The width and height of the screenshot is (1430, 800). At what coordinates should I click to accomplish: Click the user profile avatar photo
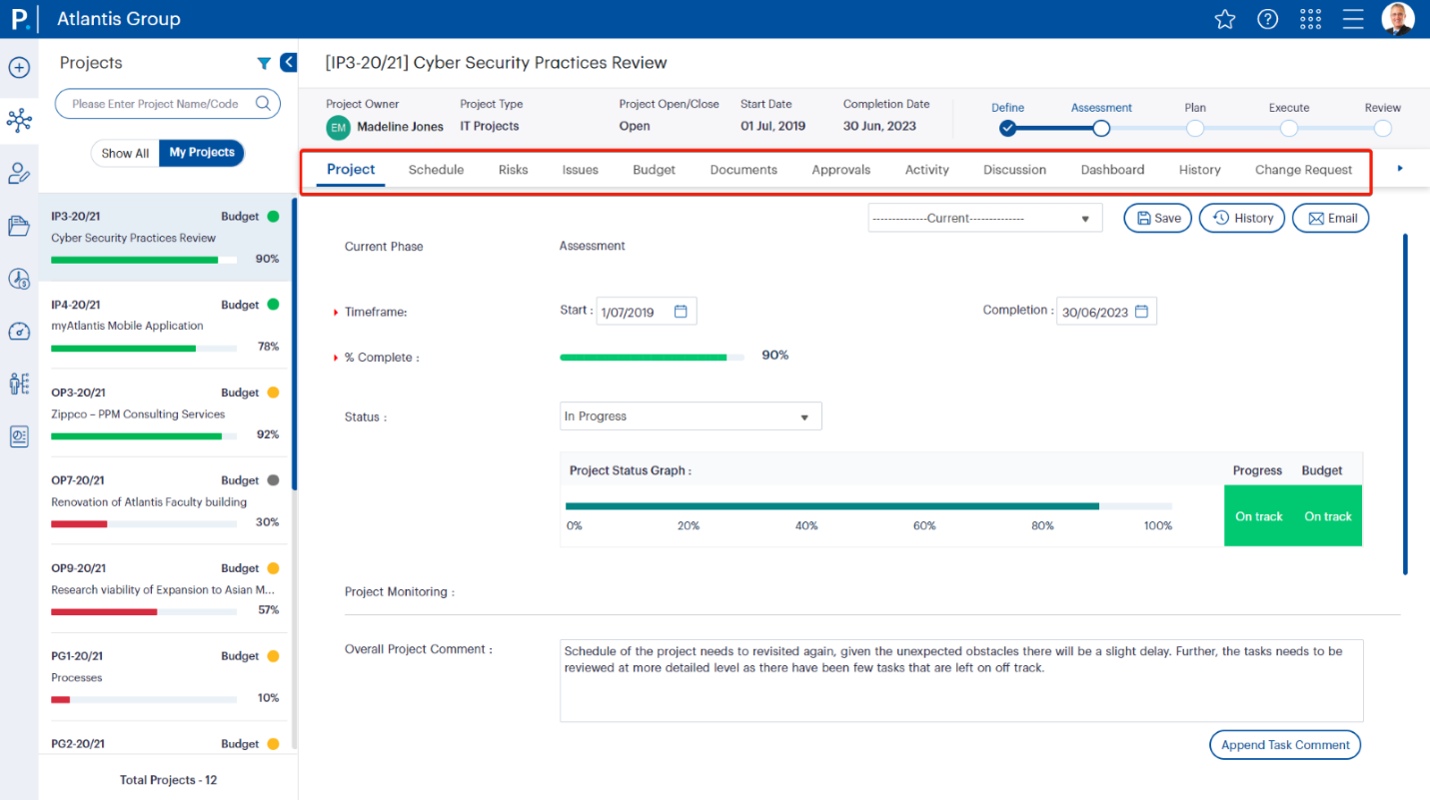(1397, 19)
